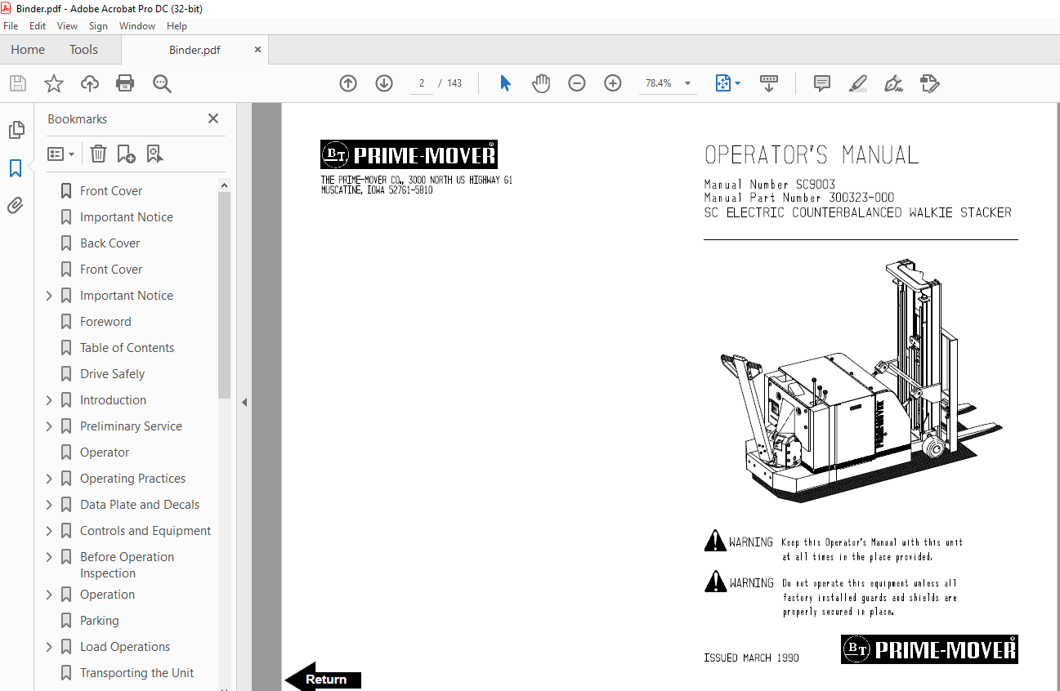Click the Fit page icon

pos(722,83)
